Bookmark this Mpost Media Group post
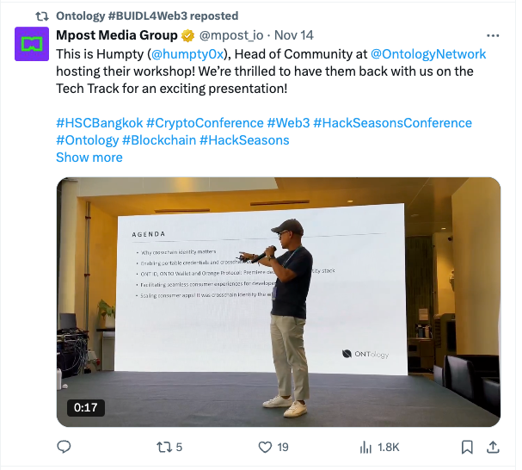Screen dimensions: 522x470 (467, 447)
